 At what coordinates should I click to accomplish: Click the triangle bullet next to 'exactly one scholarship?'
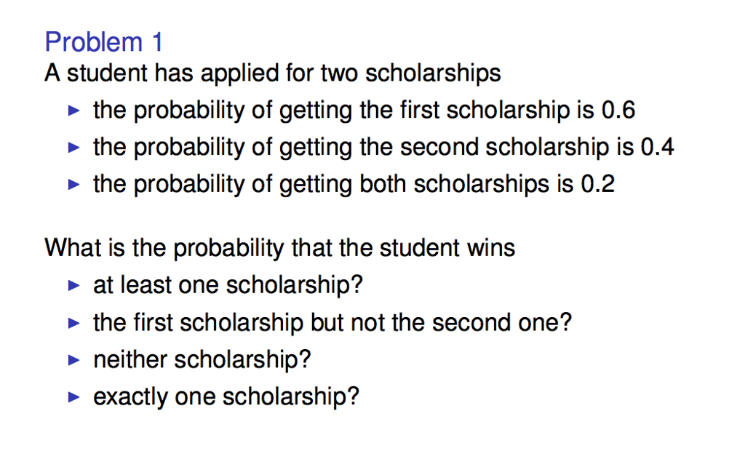tap(71, 397)
